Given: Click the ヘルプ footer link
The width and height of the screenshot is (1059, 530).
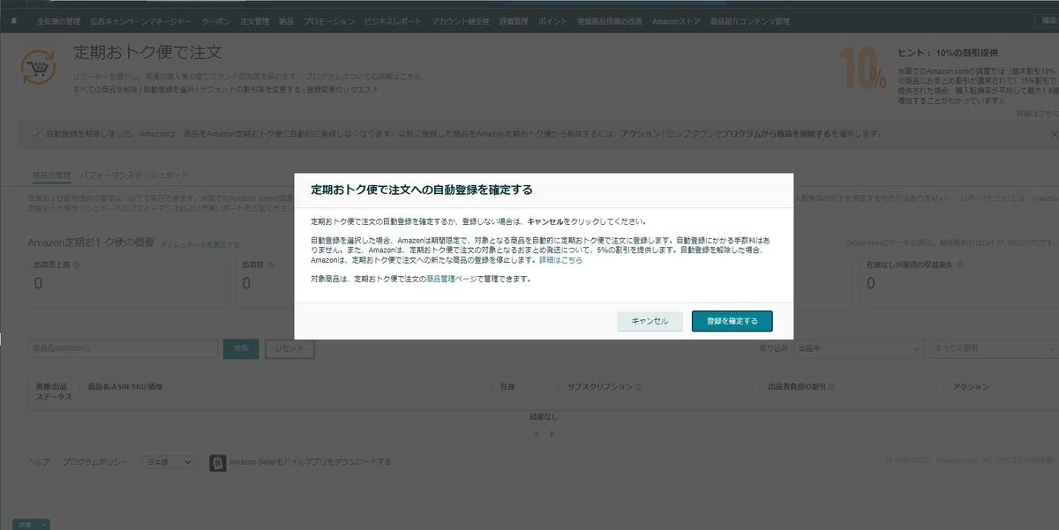Looking at the screenshot, I should click(x=39, y=462).
